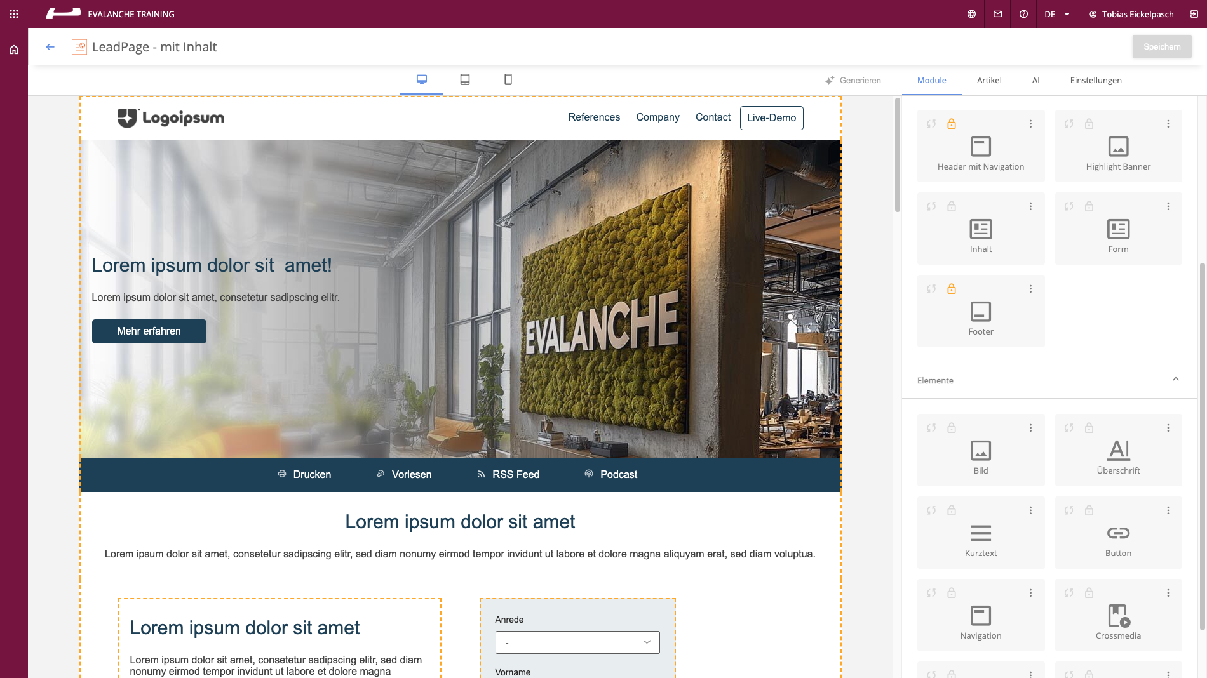Viewport: 1207px width, 678px height.
Task: Switch to the Einstellungen tab
Action: (x=1096, y=80)
